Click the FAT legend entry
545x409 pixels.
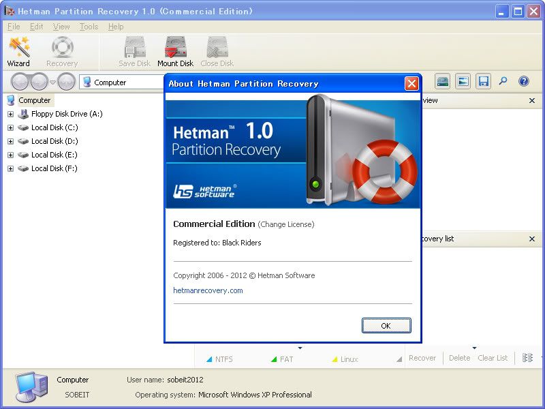[x=282, y=359]
